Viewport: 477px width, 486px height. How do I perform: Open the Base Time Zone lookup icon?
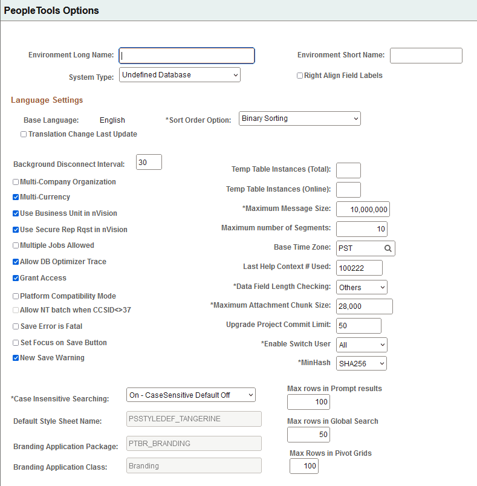pos(389,248)
